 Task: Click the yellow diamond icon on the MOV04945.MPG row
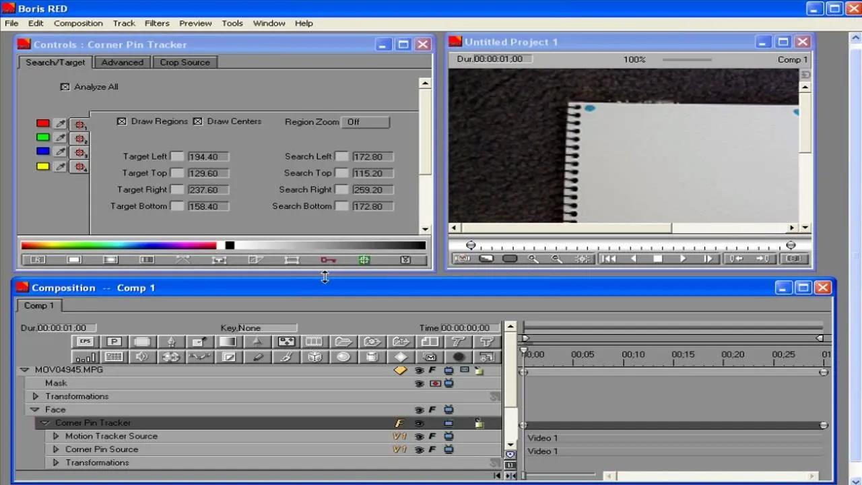point(401,370)
